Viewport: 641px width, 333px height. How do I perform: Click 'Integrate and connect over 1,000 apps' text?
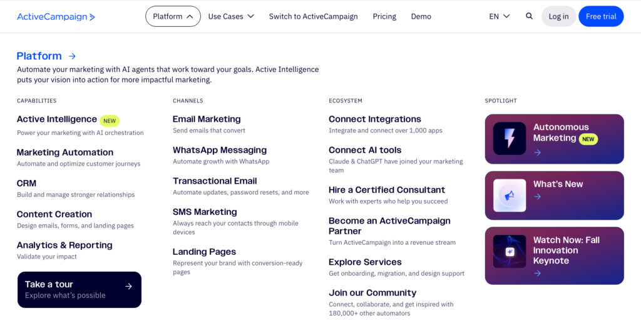[x=386, y=131]
